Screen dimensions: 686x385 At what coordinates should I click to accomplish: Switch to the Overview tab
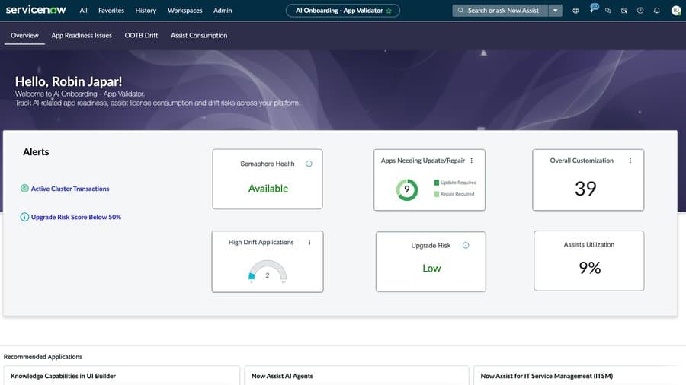click(x=24, y=35)
